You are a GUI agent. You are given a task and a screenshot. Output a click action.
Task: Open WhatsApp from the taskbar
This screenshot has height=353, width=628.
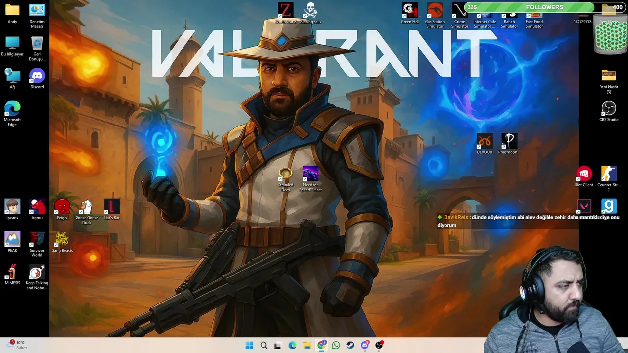[x=336, y=345]
